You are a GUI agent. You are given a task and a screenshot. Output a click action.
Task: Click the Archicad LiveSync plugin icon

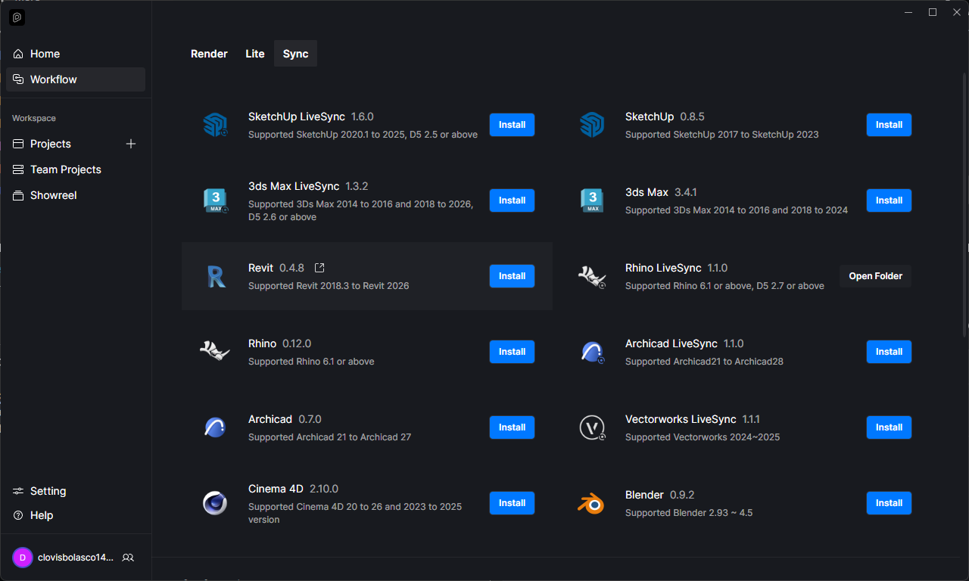[592, 352]
